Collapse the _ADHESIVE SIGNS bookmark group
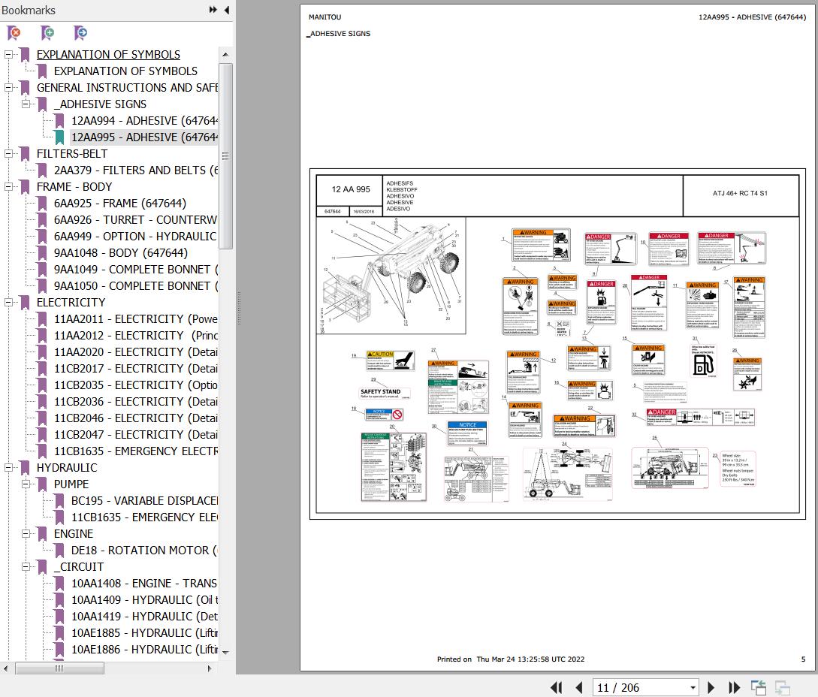This screenshot has width=818, height=697. 26,104
